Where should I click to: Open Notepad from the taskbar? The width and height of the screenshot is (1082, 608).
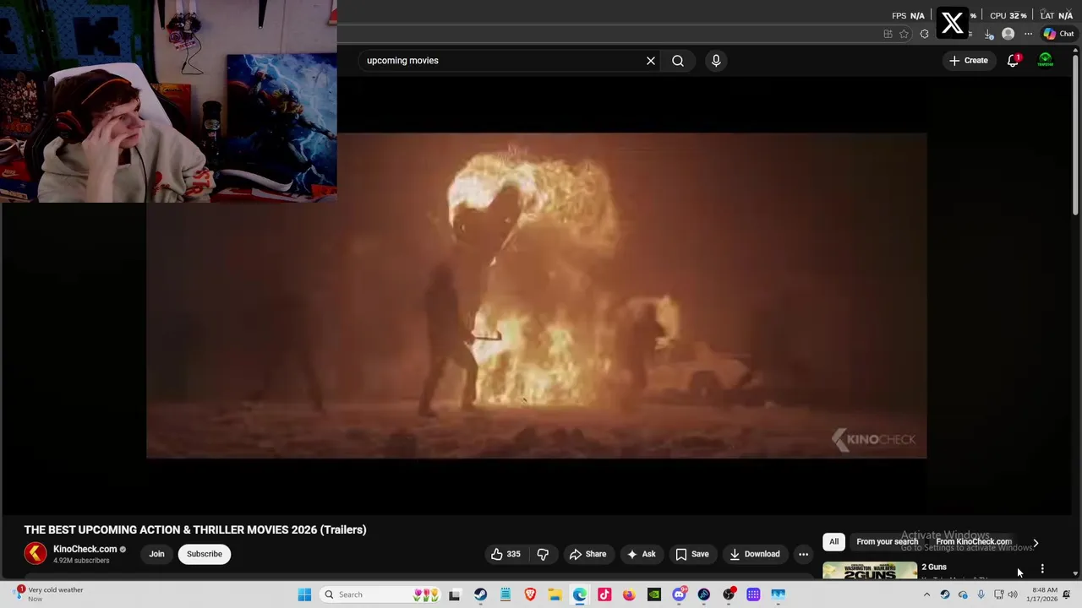click(x=505, y=594)
